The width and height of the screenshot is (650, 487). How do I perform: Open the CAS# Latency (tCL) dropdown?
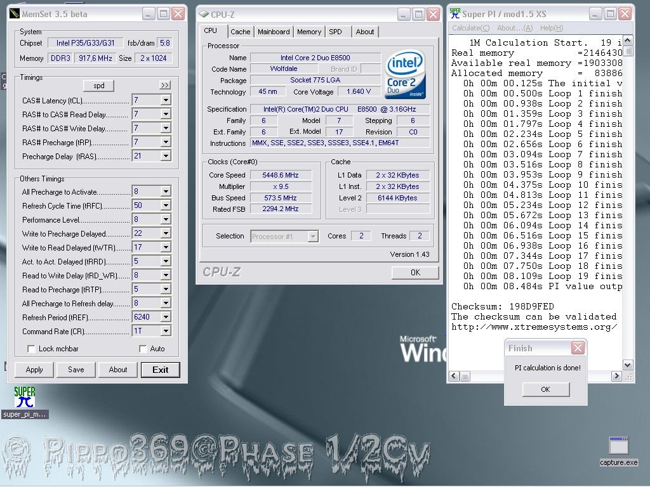click(x=166, y=100)
